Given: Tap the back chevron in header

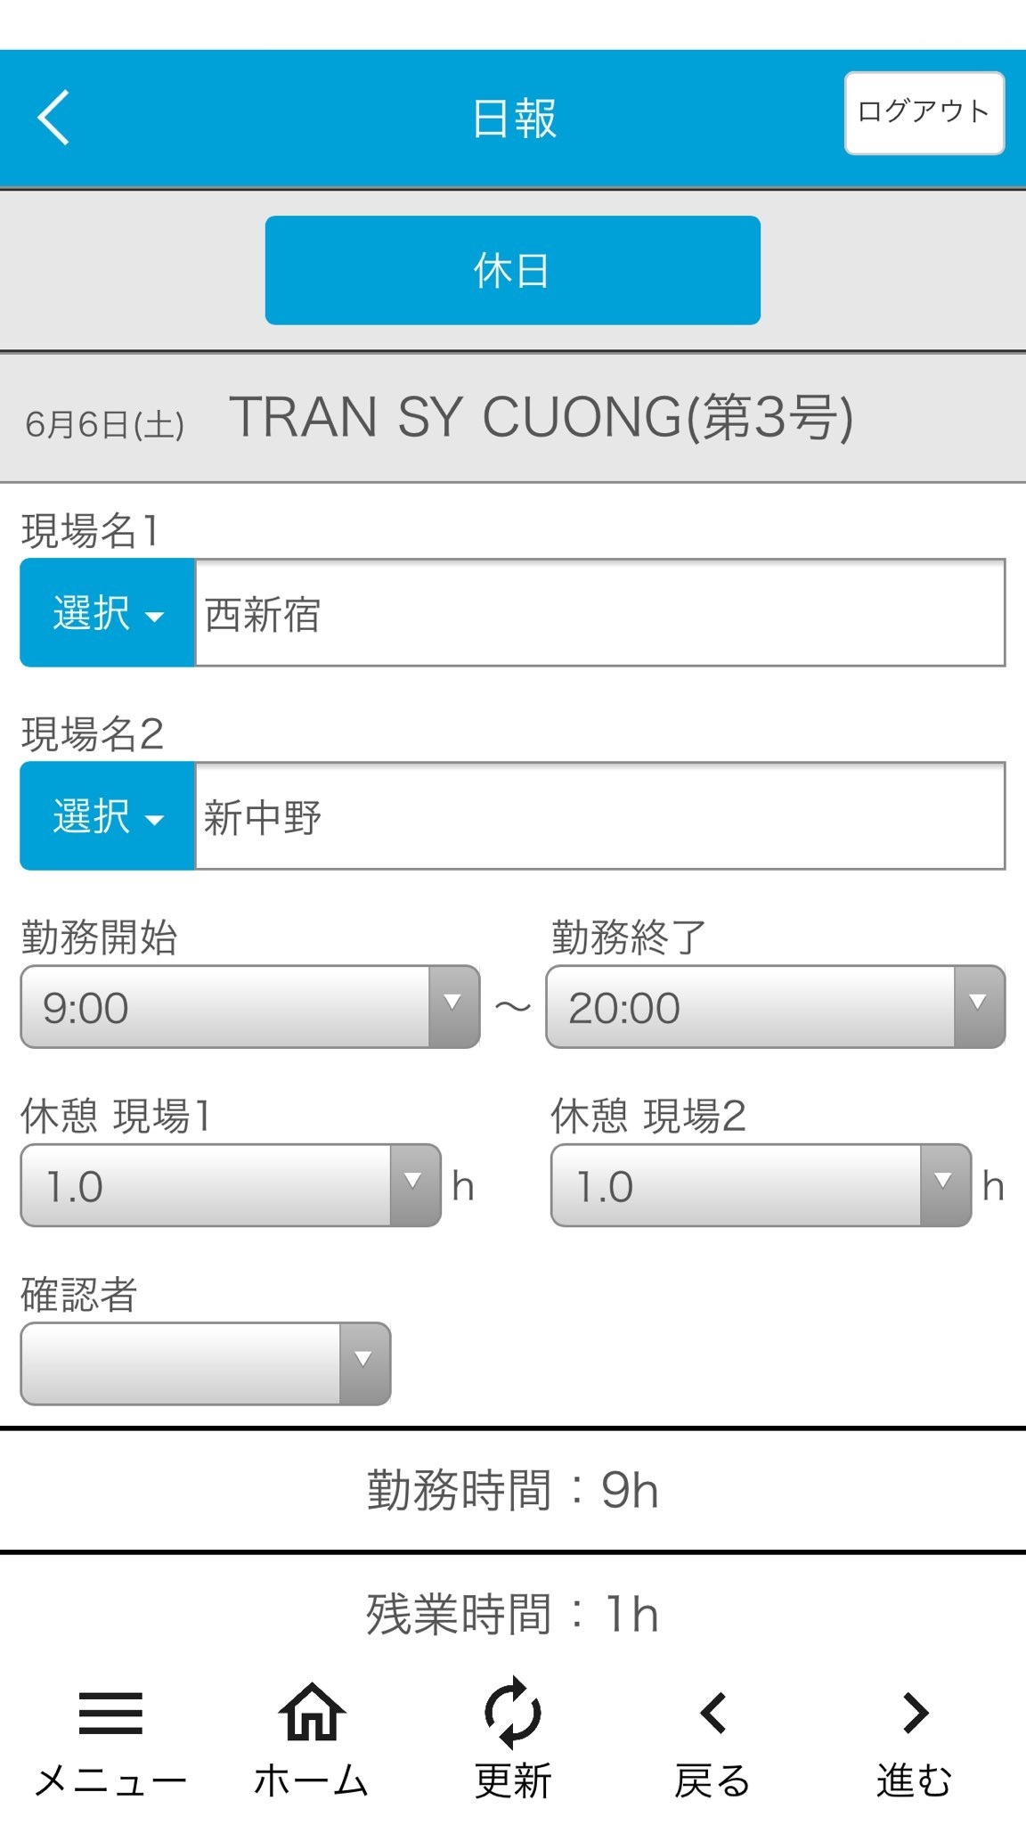Looking at the screenshot, I should 53,118.
